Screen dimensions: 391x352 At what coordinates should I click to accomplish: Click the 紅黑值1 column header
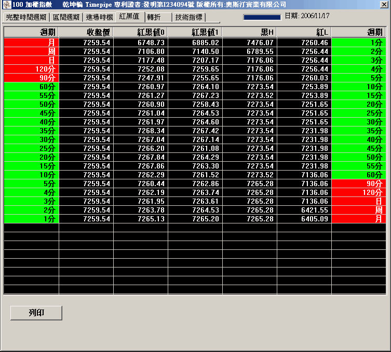coord(195,32)
